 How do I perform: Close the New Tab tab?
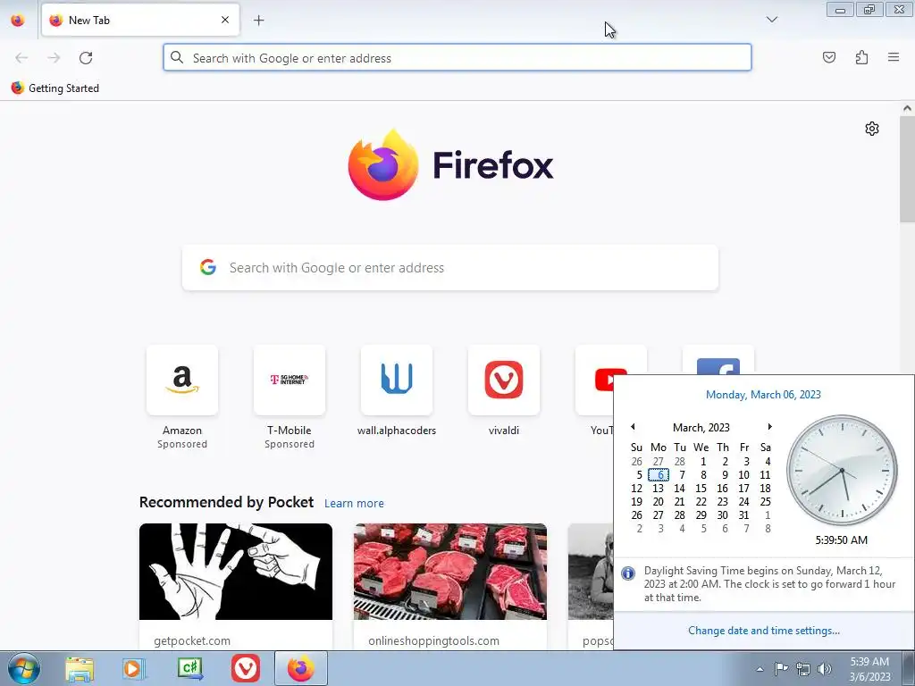(224, 20)
